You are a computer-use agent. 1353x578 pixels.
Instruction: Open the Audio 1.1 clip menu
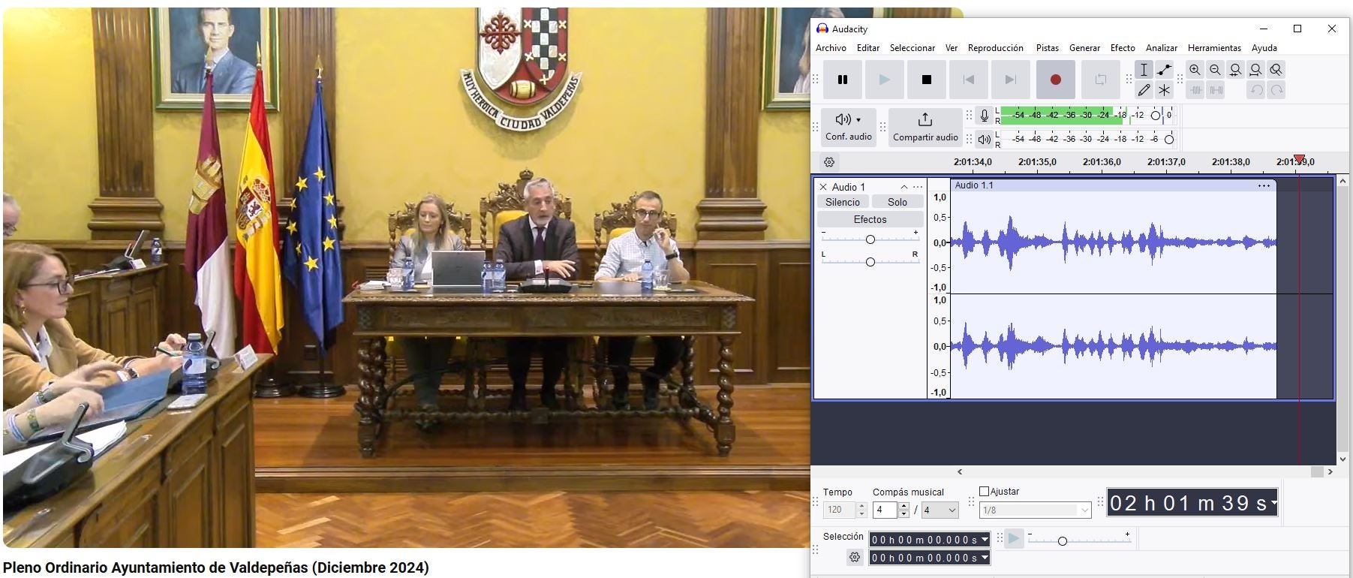point(1264,185)
